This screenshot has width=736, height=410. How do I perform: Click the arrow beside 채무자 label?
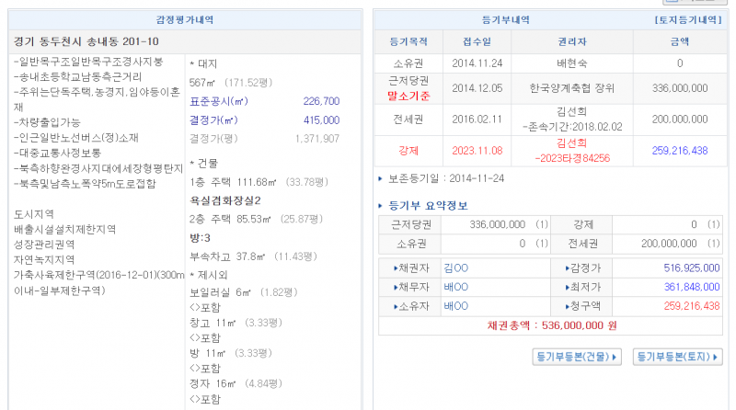pos(394,287)
